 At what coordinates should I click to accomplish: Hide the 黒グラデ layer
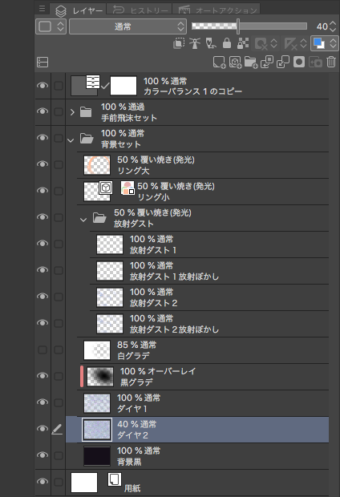tap(42, 376)
